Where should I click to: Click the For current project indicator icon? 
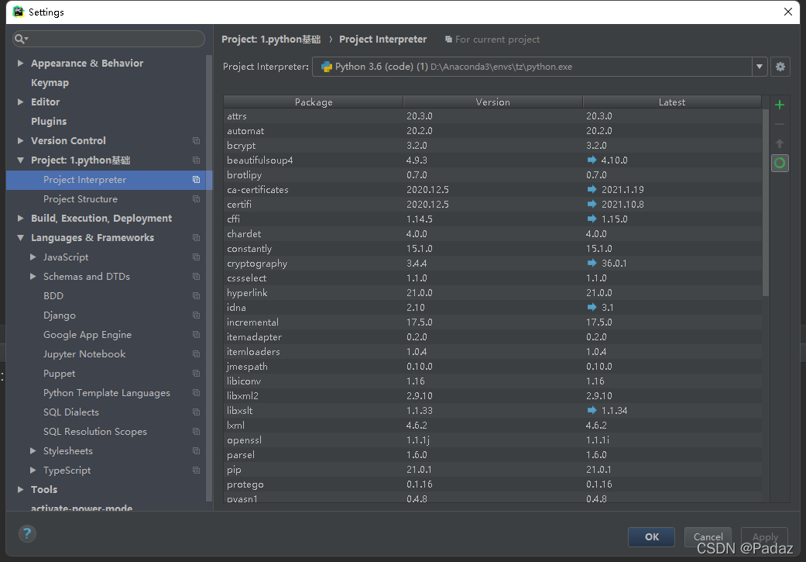click(448, 39)
